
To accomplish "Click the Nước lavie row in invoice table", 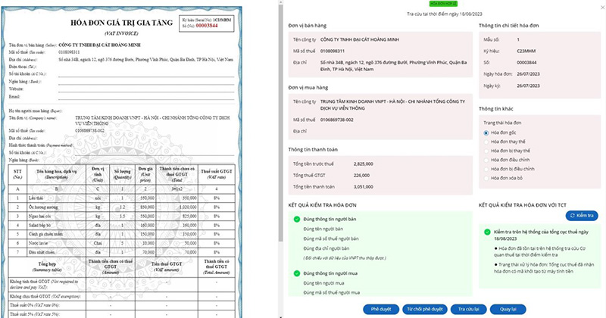I will point(121,243).
